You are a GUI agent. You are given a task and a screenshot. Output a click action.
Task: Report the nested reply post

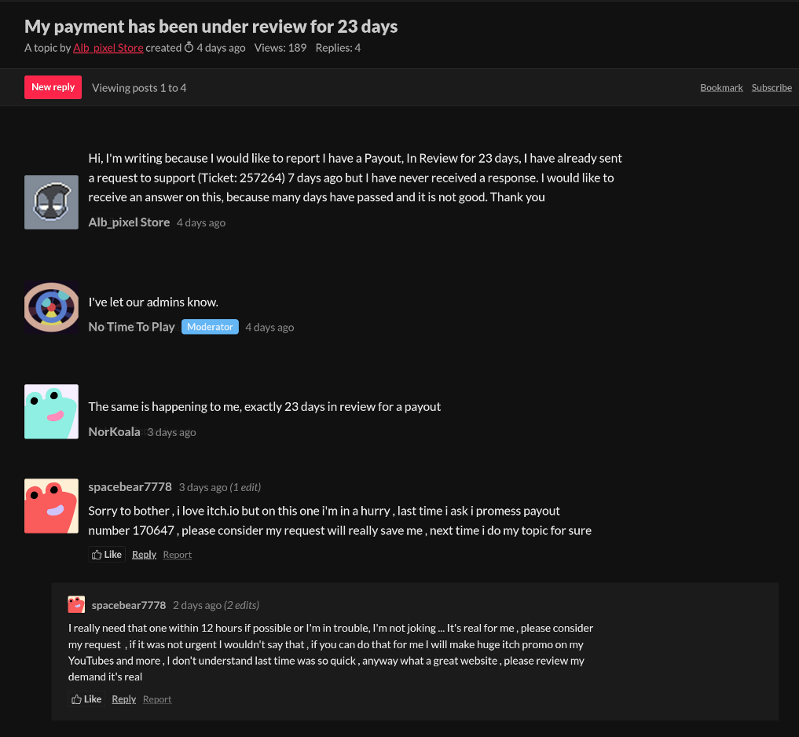(157, 699)
